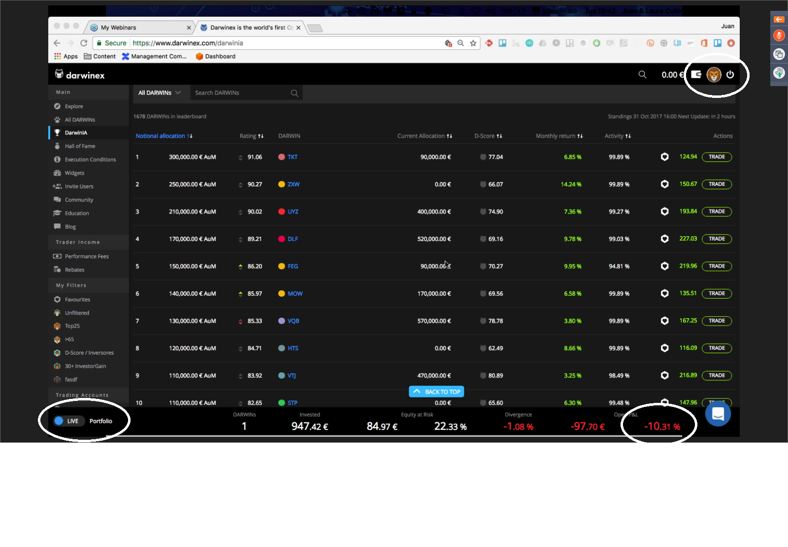
Task: Click D-Score icon in TKT row
Action: (x=483, y=157)
